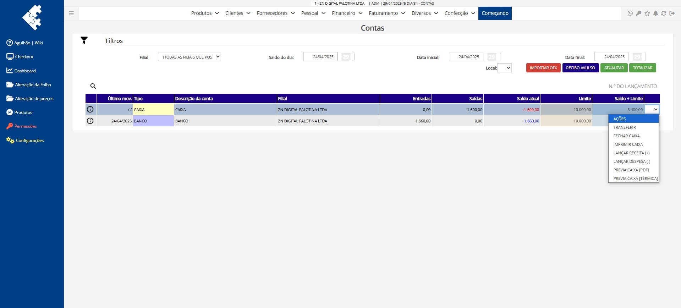Open Configurações in the sidebar

[x=25, y=140]
